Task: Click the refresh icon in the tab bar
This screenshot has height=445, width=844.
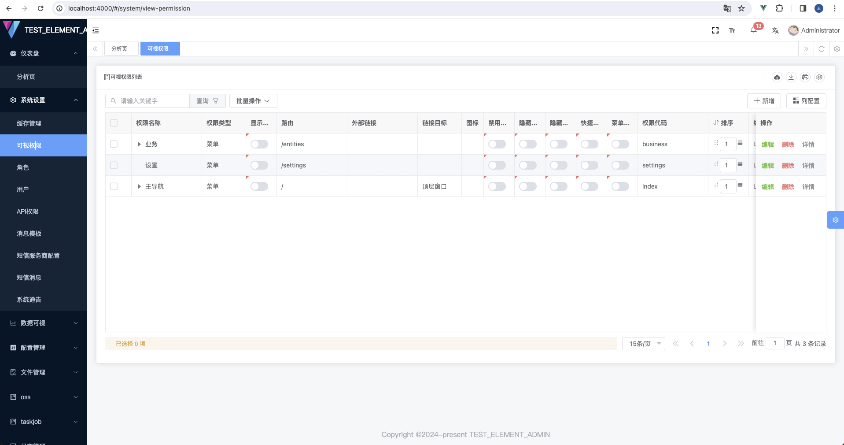Action: tap(821, 49)
